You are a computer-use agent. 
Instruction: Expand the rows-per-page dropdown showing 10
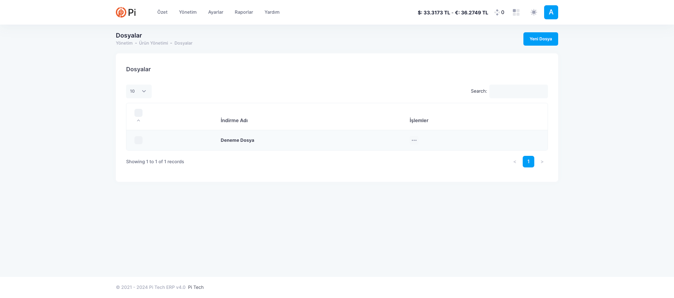139,91
